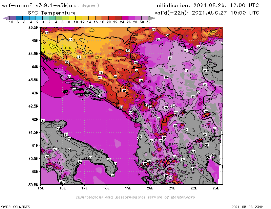Image resolution: width=271 pixels, height=209 pixels.
Task: Select legend swatch between -8 and -6
Action: [19, 18]
